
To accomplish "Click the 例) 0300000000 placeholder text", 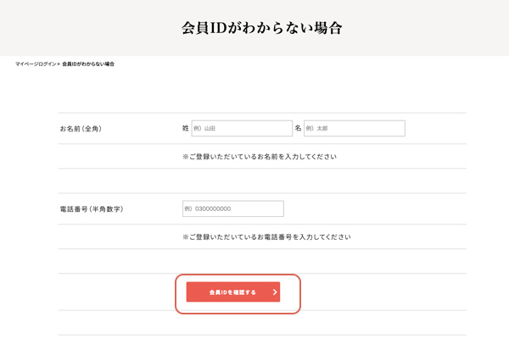I will (x=208, y=208).
